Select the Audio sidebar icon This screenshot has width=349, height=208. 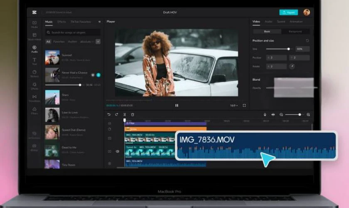(x=34, y=49)
